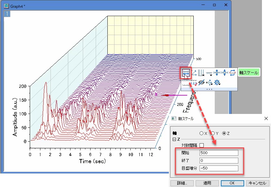Screen dimensions: 271x187
Task: Select the 'Time (sec)' axis title
Action: pos(92,161)
